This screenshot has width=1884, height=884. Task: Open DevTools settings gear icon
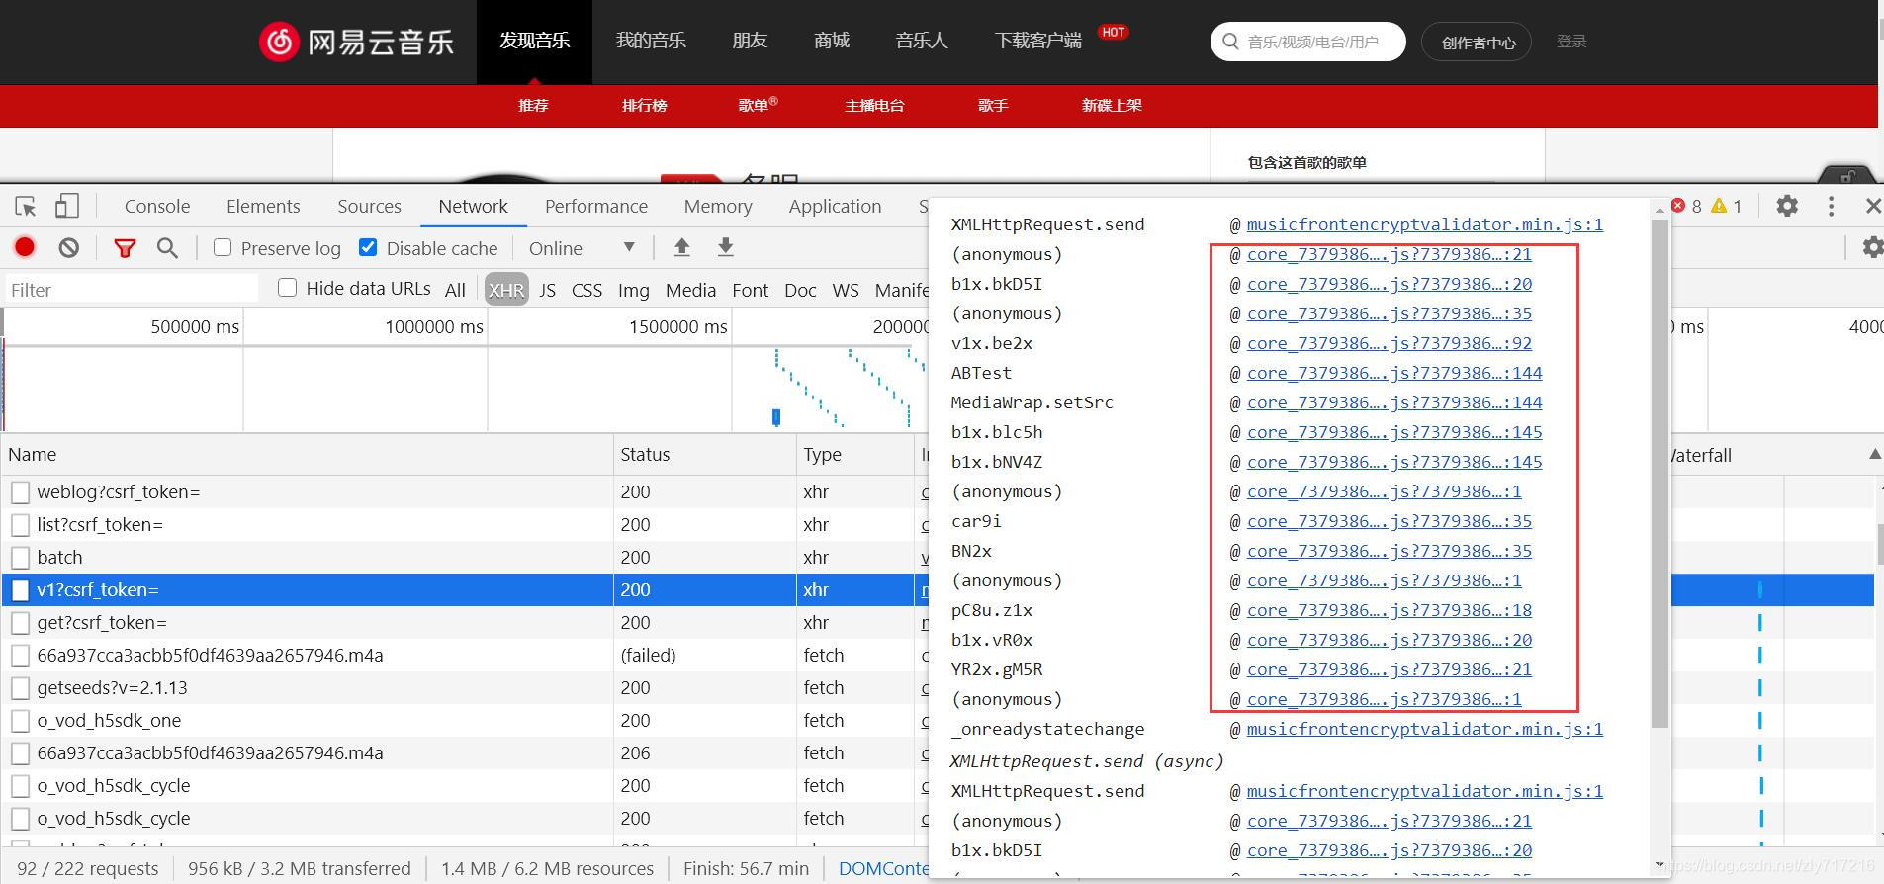pos(1787,206)
